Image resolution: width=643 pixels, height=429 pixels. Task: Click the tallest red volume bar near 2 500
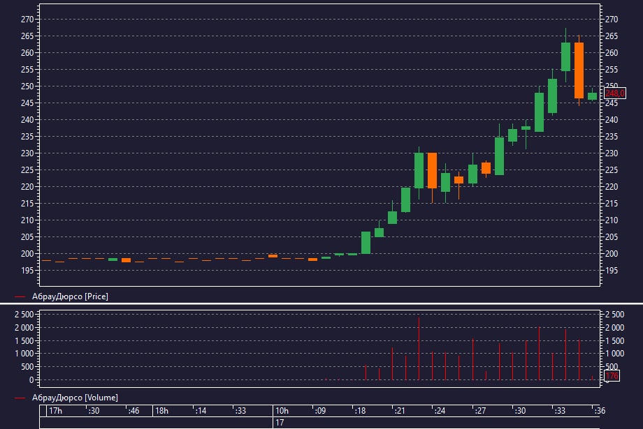419,348
